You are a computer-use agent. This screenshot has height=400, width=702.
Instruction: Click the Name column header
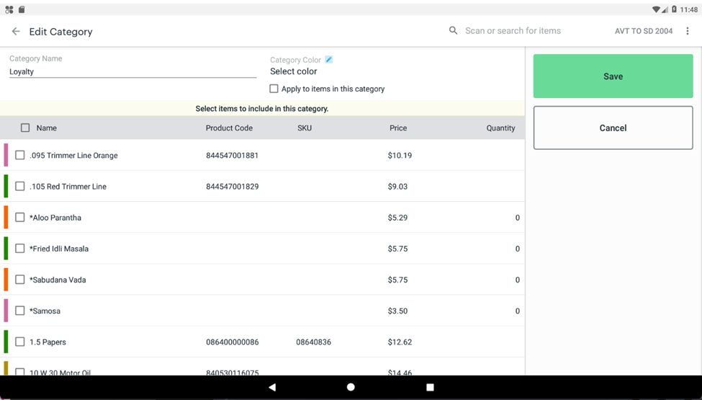click(x=47, y=128)
